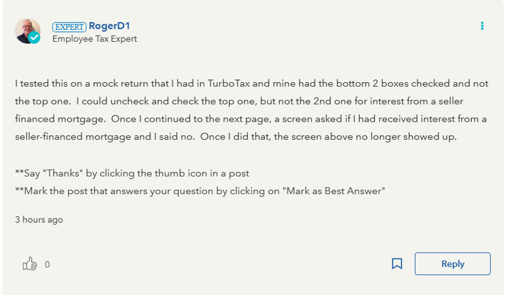Open the three-dot post options menu

482,26
